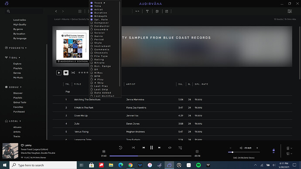Toggle repeat loop icon in player controls
Viewport: 301px width, 169px height.
tap(170, 148)
